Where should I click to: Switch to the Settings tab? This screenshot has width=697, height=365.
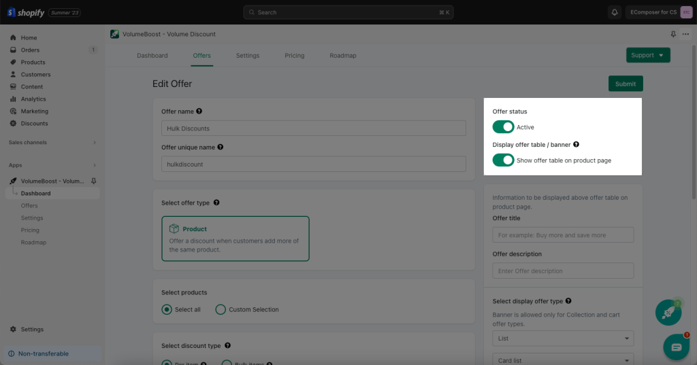(x=248, y=56)
